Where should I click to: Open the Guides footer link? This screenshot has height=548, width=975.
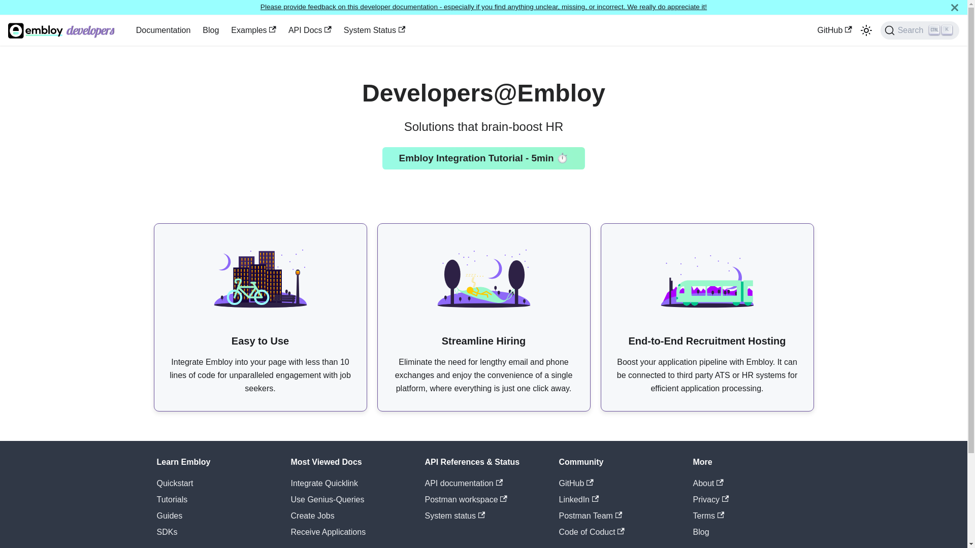pyautogui.click(x=169, y=516)
